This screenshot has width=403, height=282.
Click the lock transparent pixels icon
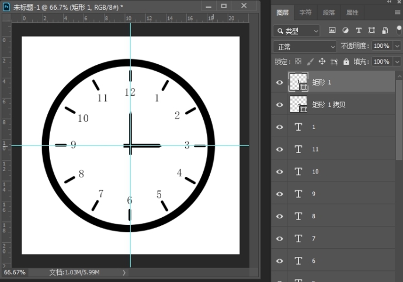click(298, 61)
